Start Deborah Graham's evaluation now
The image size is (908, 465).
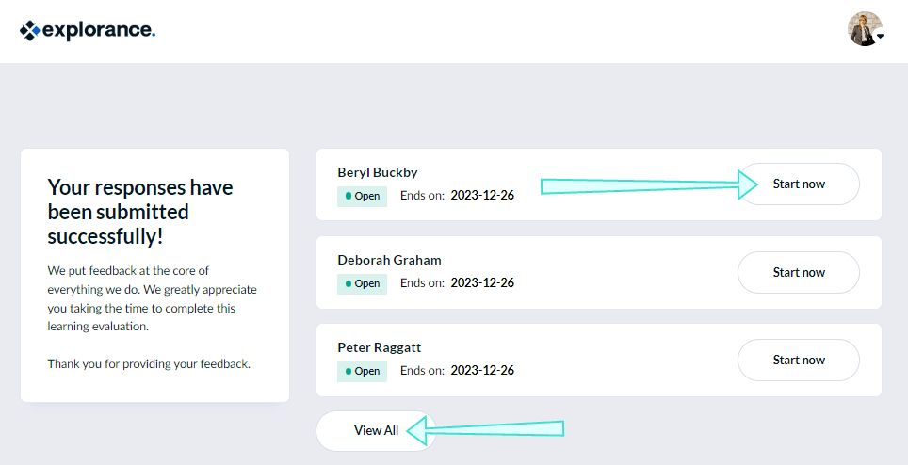click(799, 273)
